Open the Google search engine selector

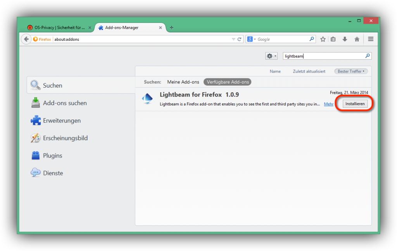pos(251,39)
